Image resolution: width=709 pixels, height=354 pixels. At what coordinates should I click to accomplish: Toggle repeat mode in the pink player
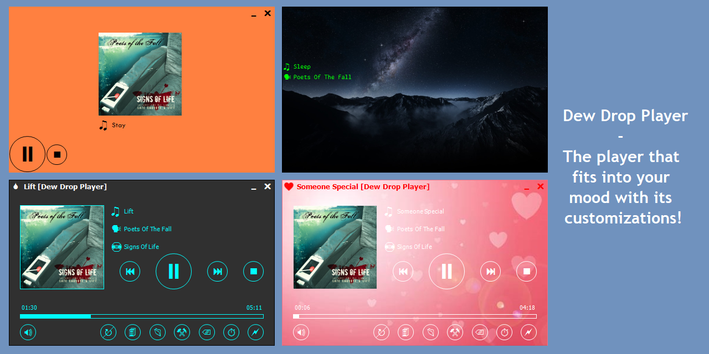[x=381, y=332]
